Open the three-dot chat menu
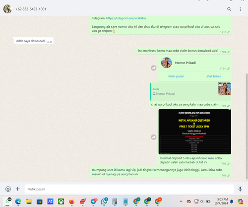The width and height of the screenshot is (248, 207). pos(240,9)
